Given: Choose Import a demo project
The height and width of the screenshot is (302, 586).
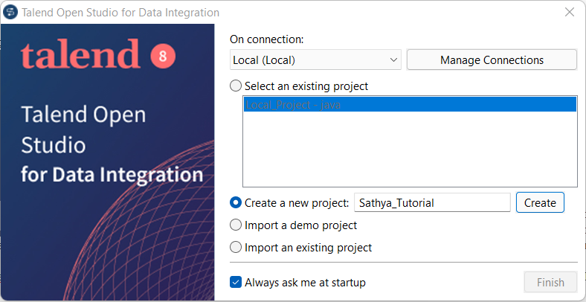Looking at the screenshot, I should tap(236, 225).
